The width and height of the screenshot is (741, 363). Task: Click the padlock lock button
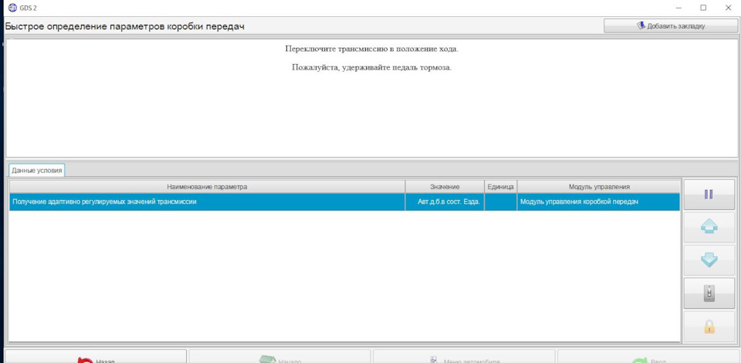tap(709, 326)
